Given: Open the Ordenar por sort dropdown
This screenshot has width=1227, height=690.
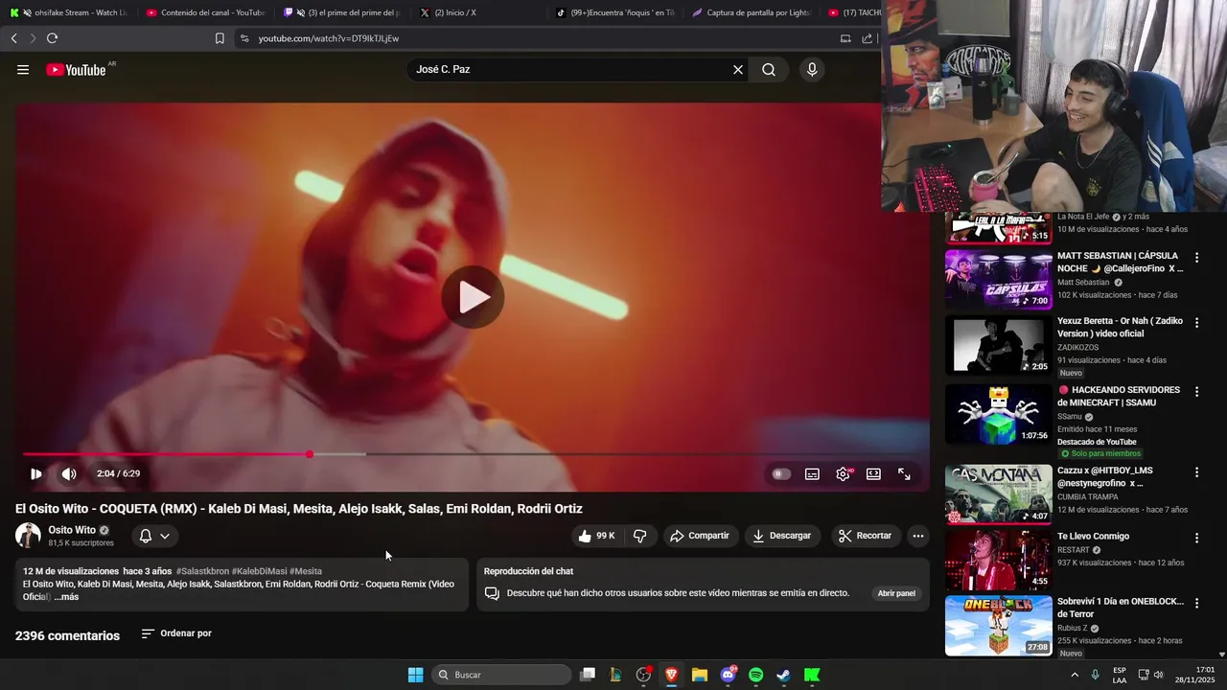Looking at the screenshot, I should [x=176, y=633].
